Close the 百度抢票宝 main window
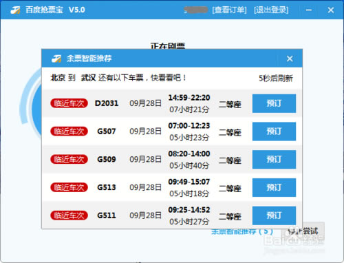The width and height of the screenshot is (344, 263). click(331, 10)
